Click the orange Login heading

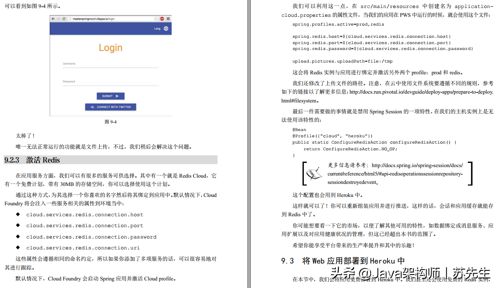pyautogui.click(x=110, y=47)
